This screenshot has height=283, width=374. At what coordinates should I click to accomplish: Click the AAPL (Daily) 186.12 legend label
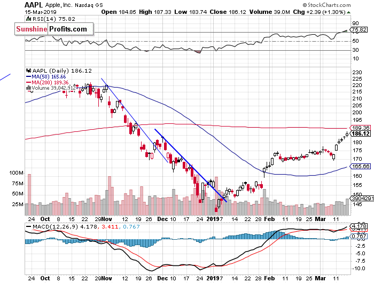[62, 70]
